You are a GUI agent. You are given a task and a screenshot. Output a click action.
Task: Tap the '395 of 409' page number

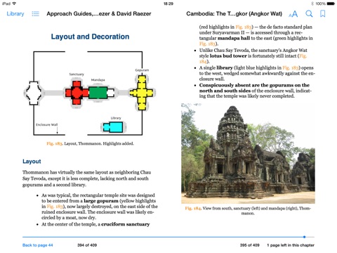coord(249,245)
